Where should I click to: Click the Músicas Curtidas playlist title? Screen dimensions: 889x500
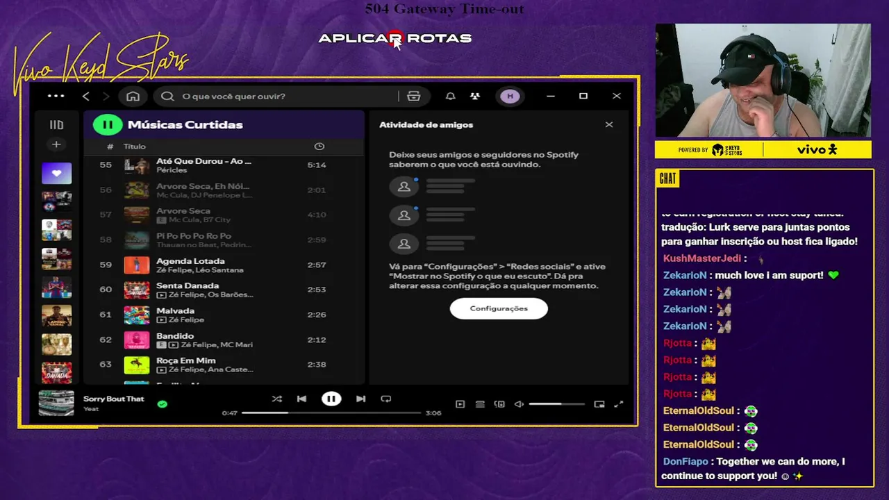[x=185, y=125]
